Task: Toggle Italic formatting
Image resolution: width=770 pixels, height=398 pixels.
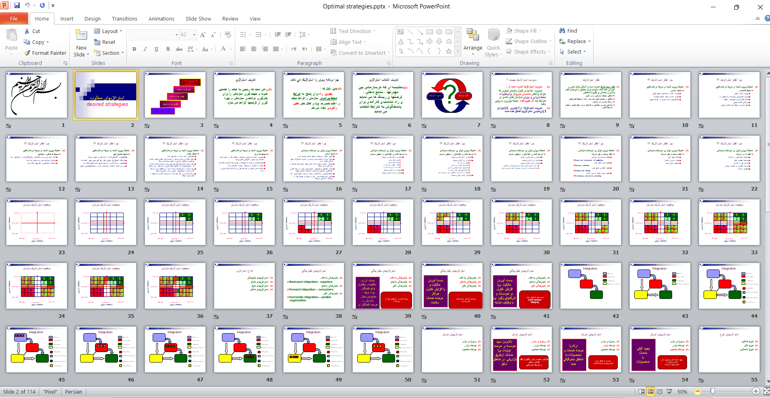Action: point(145,49)
